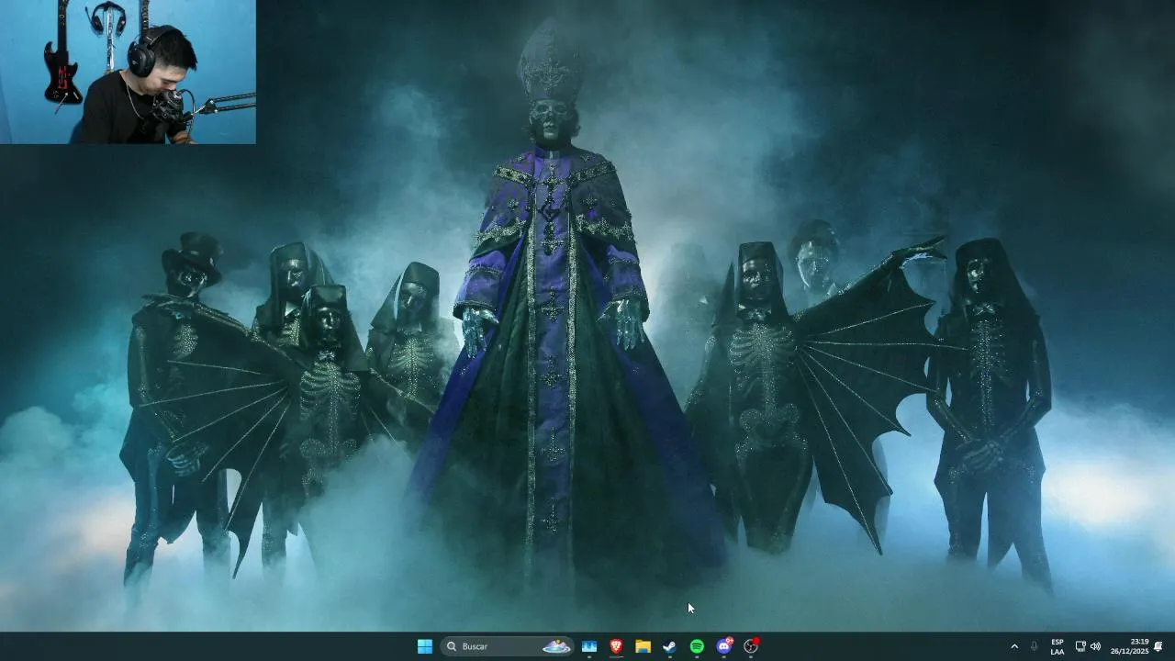Open the clock showing 23:19
This screenshot has height=661, width=1175.
(x=1130, y=646)
